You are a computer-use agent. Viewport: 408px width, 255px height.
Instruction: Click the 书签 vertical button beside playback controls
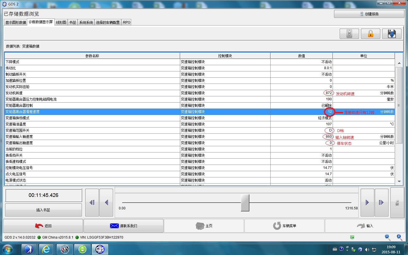(x=397, y=202)
